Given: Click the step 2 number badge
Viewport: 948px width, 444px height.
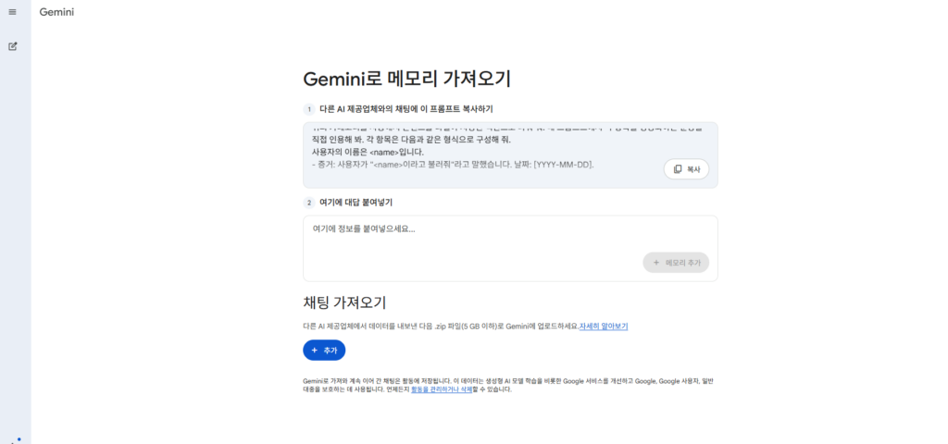Looking at the screenshot, I should coord(309,202).
